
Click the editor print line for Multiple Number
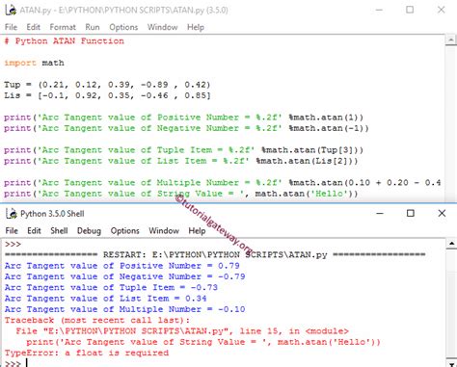223,183
